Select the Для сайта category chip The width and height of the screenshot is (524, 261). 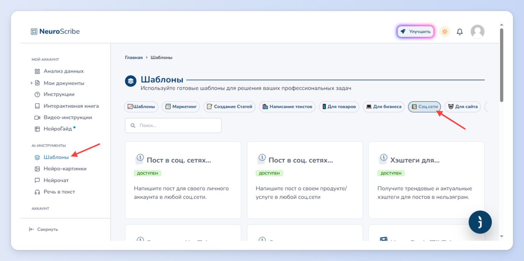tap(463, 107)
